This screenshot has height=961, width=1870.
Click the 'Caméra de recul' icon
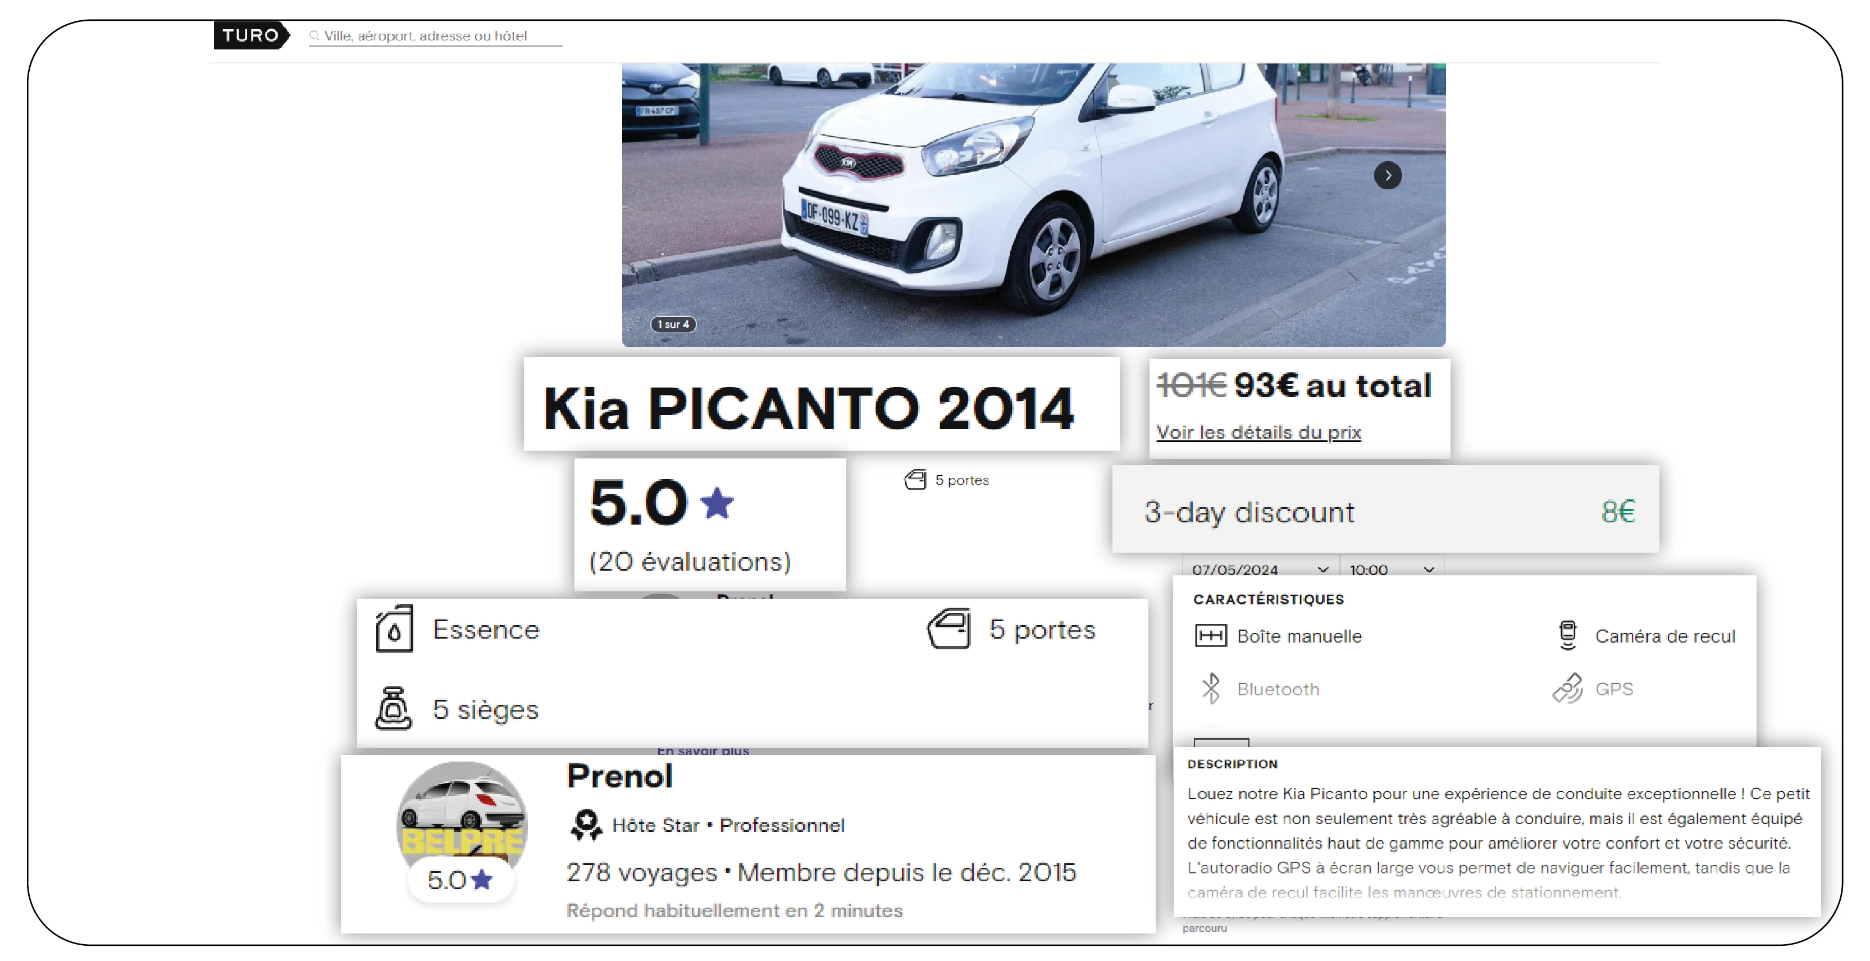coord(1568,636)
